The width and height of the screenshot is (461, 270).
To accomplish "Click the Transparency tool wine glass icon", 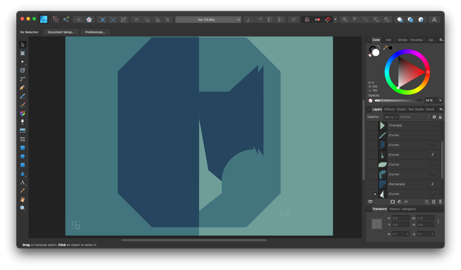I will tap(22, 122).
